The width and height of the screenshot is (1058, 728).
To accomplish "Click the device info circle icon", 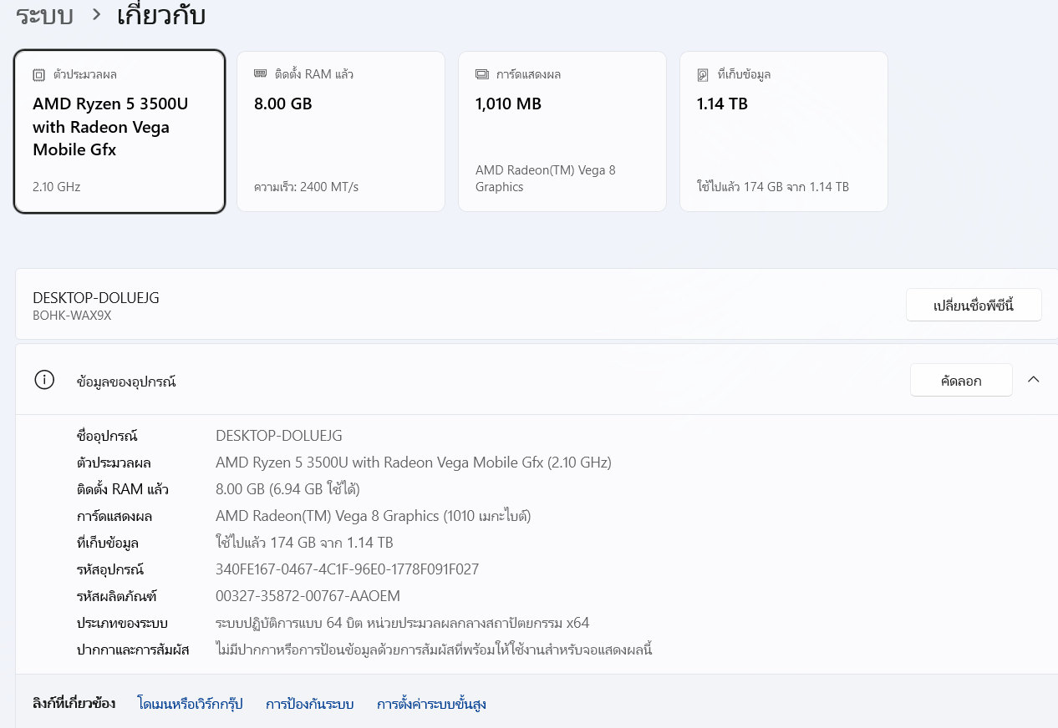I will click(44, 380).
